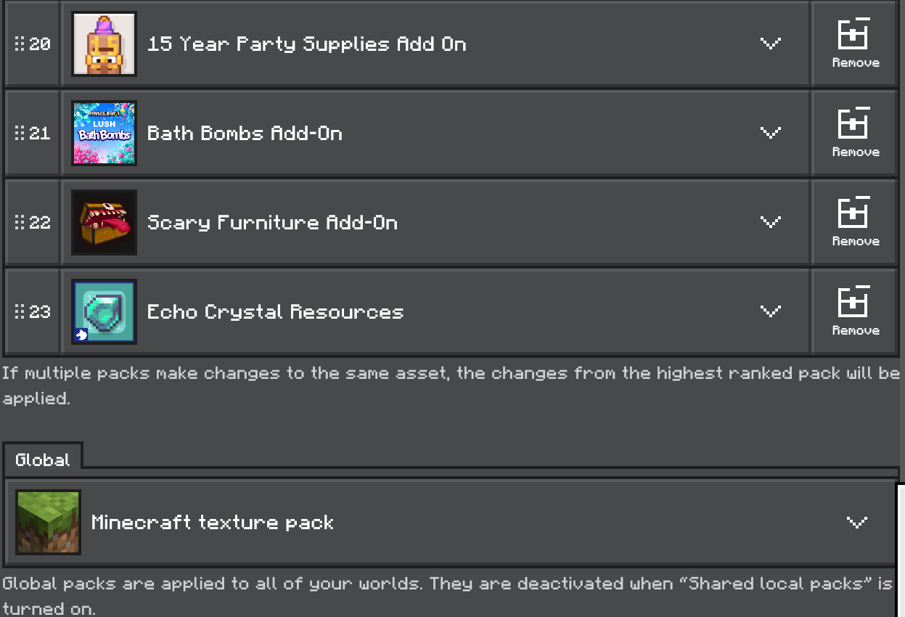
Task: Remove the Scary Furniture Add-On pack
Action: pos(855,222)
